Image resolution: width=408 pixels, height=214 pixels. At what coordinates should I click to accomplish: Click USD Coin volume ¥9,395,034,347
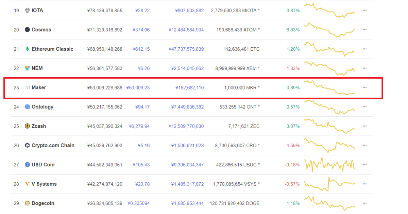187,165
